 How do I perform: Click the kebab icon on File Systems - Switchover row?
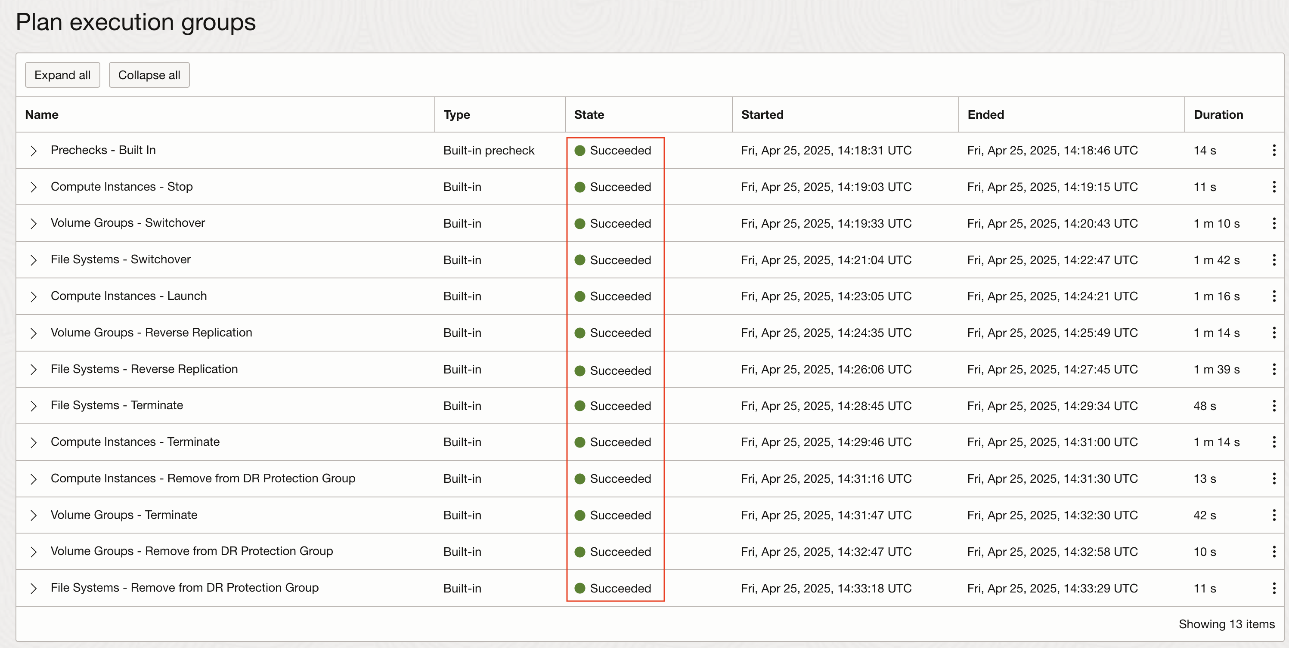click(1274, 259)
